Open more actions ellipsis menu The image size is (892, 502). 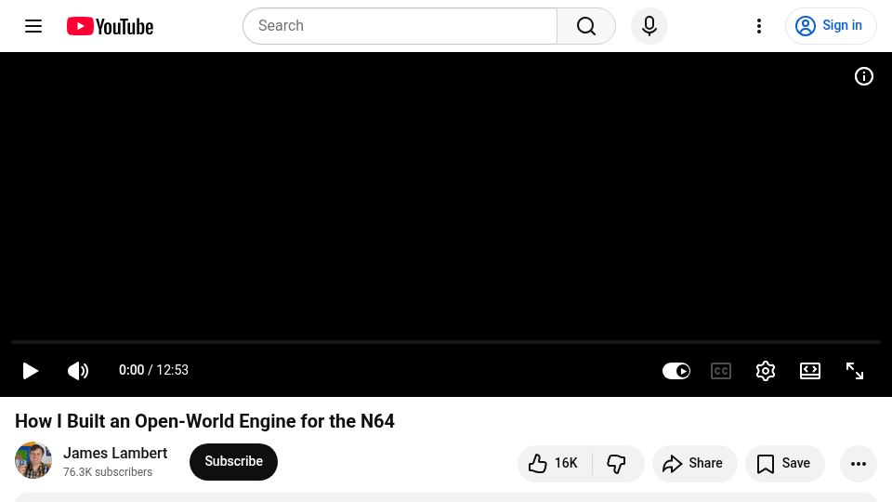(858, 464)
